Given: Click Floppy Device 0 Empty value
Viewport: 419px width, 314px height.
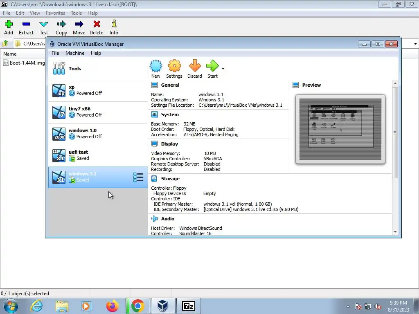Looking at the screenshot, I should (209, 193).
